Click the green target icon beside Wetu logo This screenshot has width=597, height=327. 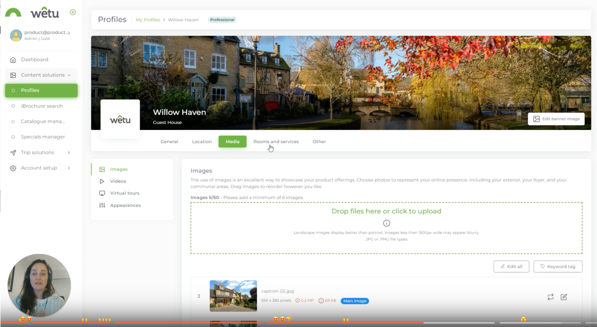click(x=73, y=12)
